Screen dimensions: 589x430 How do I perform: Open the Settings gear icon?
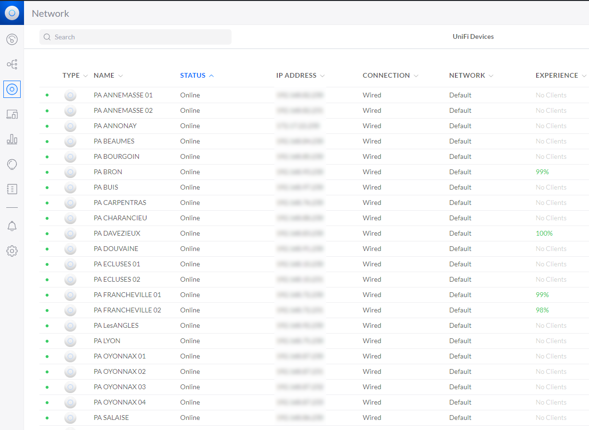[12, 251]
